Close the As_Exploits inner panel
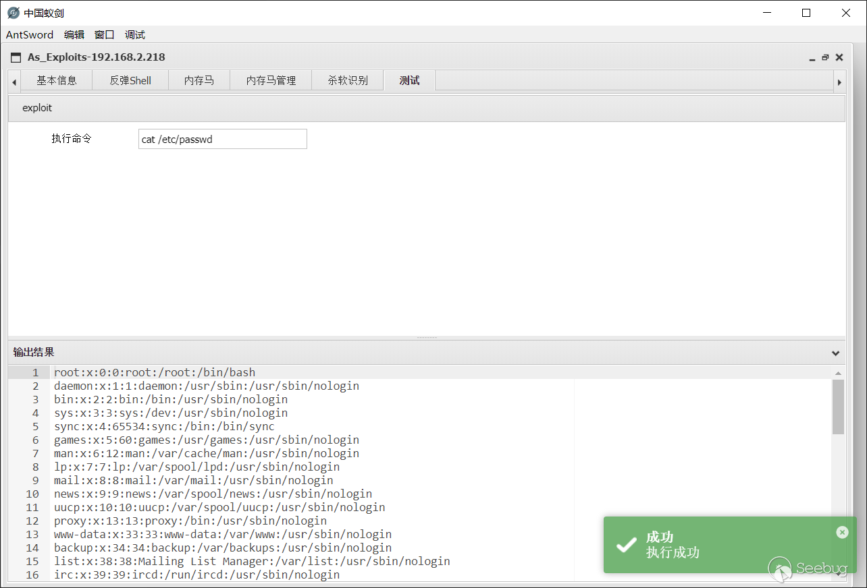Viewport: 867px width, 588px height. [x=839, y=57]
